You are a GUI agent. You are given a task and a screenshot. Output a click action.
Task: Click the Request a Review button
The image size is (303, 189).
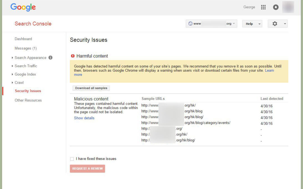coord(87,169)
